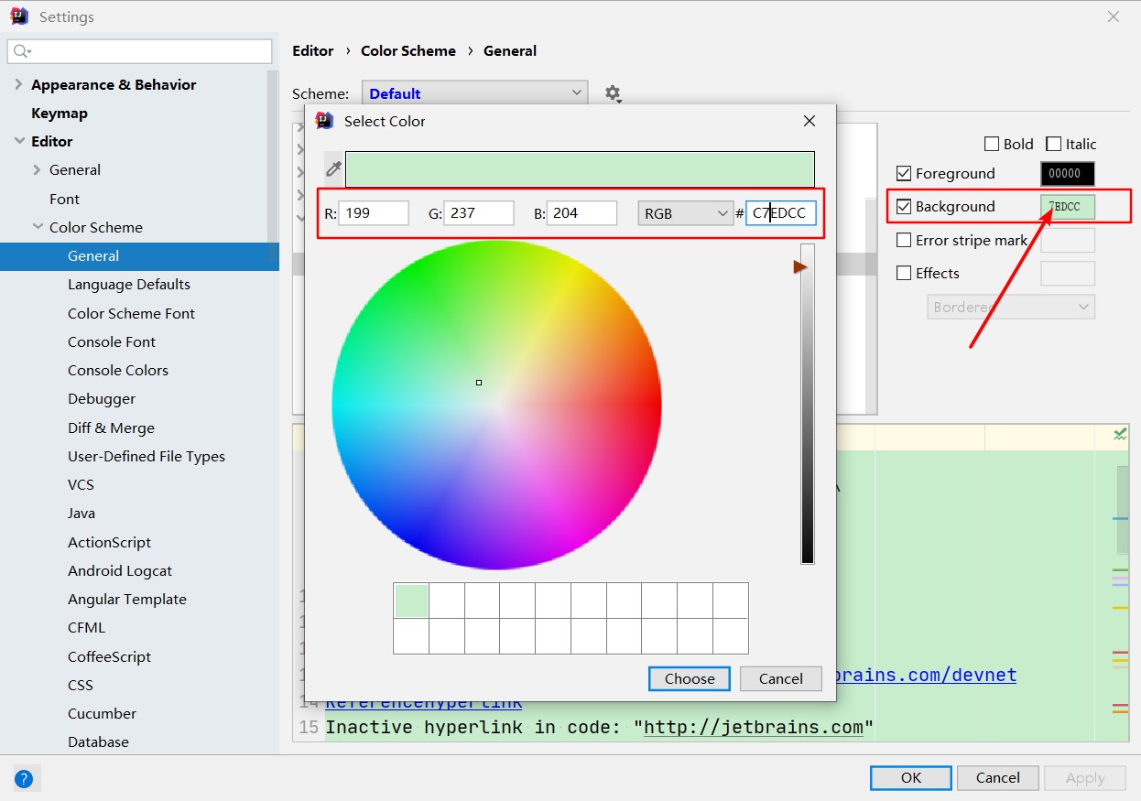The image size is (1141, 801).
Task: Click the search magnifier icon in sidebar
Action: (22, 51)
